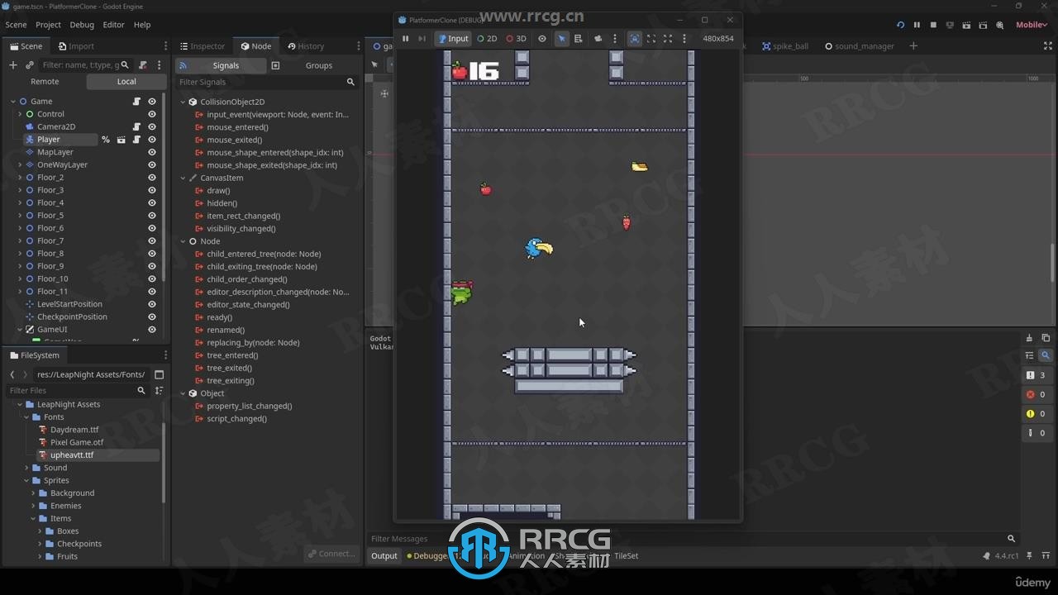Click the Stop Running Project square icon
Screen dimensions: 1058x595
[x=933, y=25]
